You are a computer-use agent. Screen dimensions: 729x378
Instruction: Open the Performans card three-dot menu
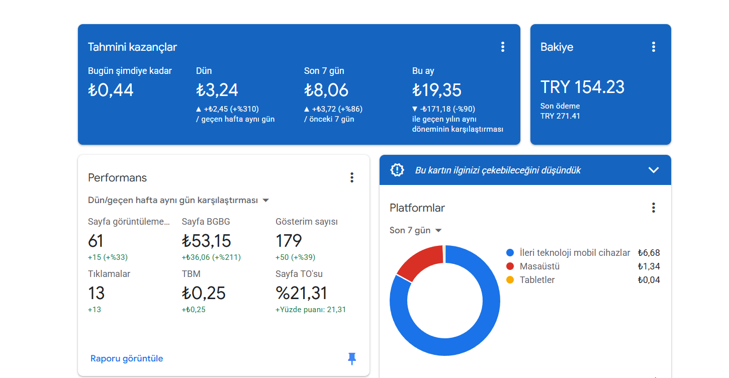(351, 177)
